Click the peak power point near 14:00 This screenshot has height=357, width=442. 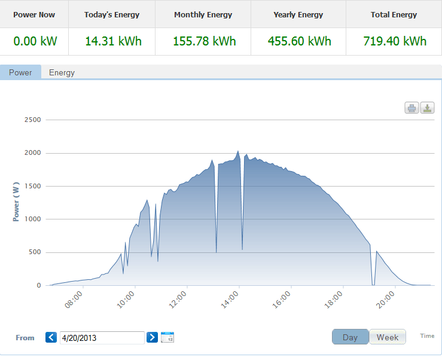pos(238,151)
